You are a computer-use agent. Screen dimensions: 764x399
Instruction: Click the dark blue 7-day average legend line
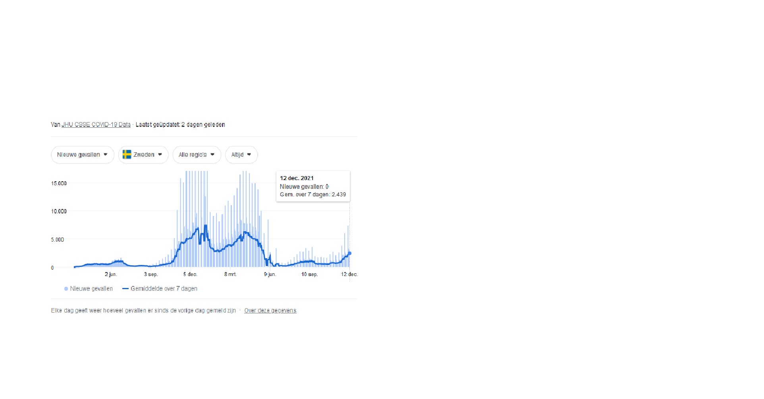coord(125,289)
